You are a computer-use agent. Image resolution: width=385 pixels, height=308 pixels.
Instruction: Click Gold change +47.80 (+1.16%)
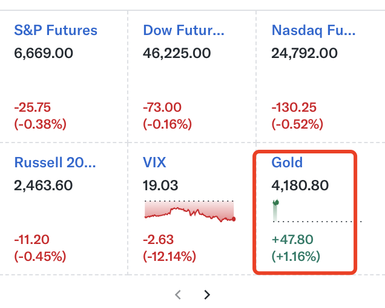click(296, 248)
